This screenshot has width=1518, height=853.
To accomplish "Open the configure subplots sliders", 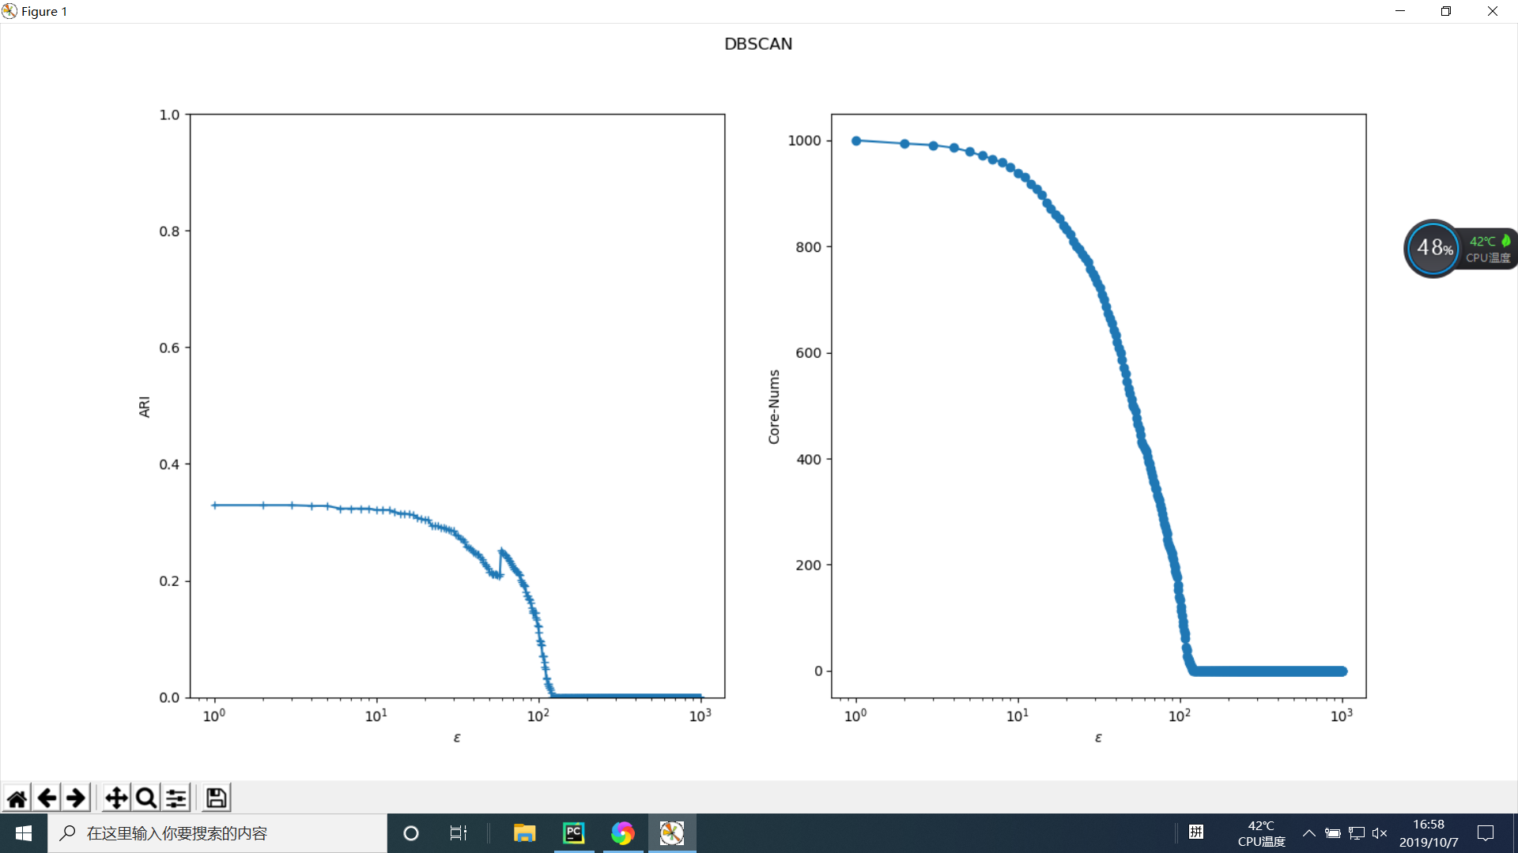I will tap(176, 797).
